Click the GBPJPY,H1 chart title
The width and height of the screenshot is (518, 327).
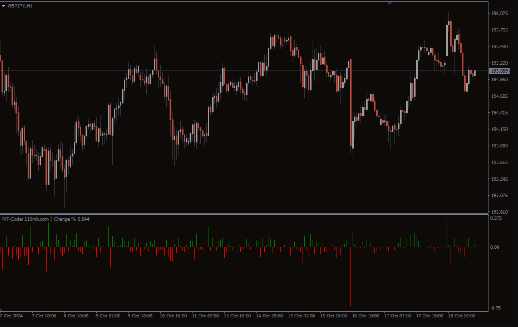tap(20, 6)
